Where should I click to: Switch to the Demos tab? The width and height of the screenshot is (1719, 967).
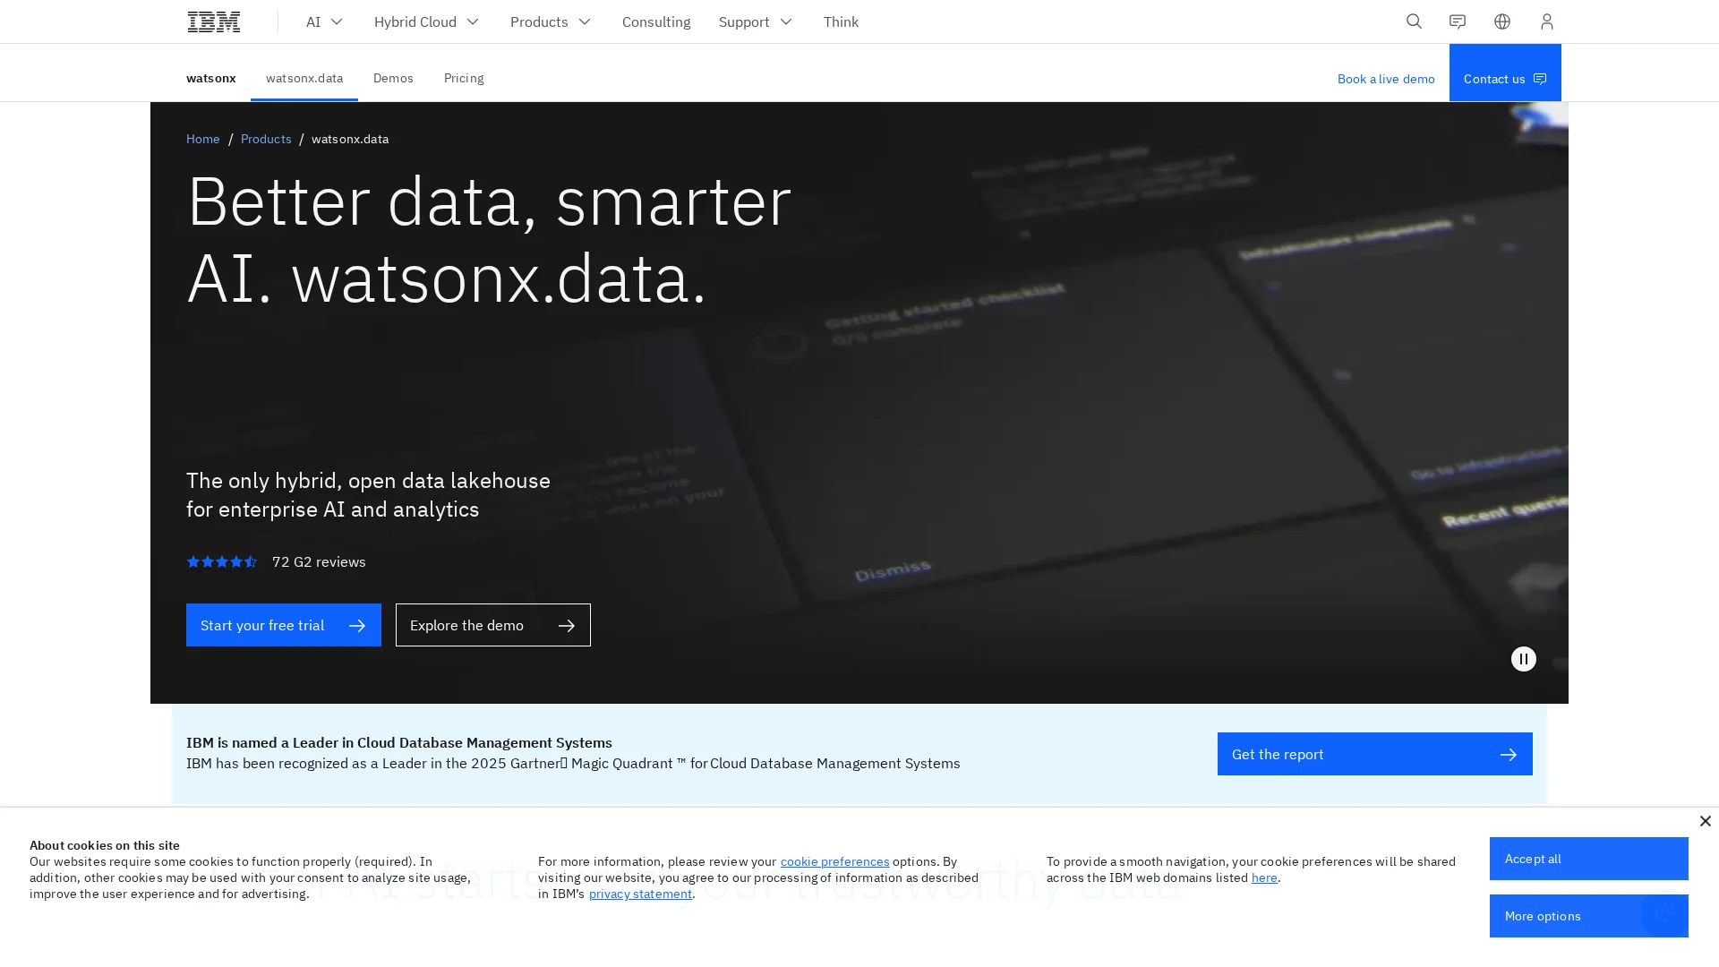393,78
